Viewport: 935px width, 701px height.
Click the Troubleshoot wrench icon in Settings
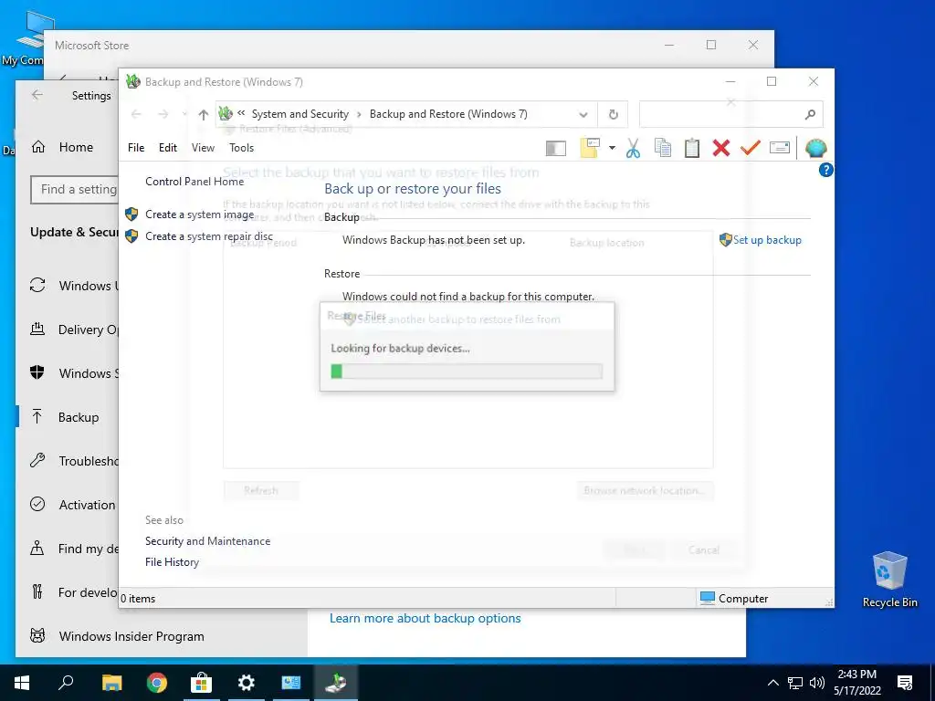pos(37,461)
